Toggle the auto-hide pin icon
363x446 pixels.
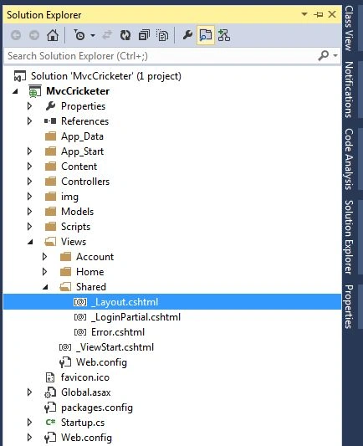(x=319, y=14)
